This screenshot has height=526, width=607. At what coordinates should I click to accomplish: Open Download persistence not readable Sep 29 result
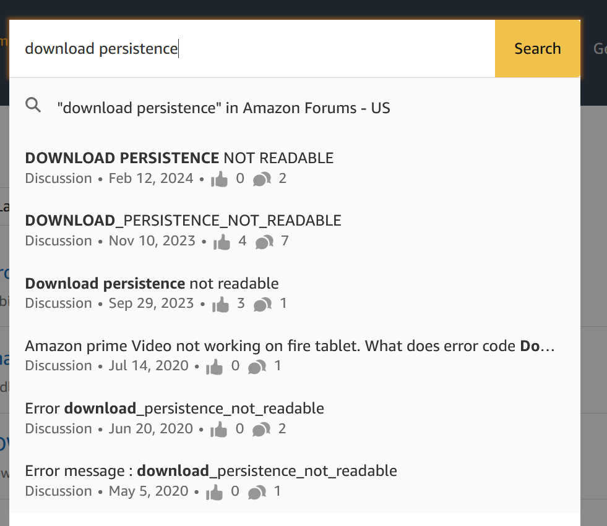point(152,284)
